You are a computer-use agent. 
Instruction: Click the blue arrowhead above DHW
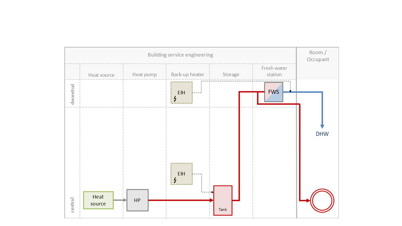tap(322, 126)
